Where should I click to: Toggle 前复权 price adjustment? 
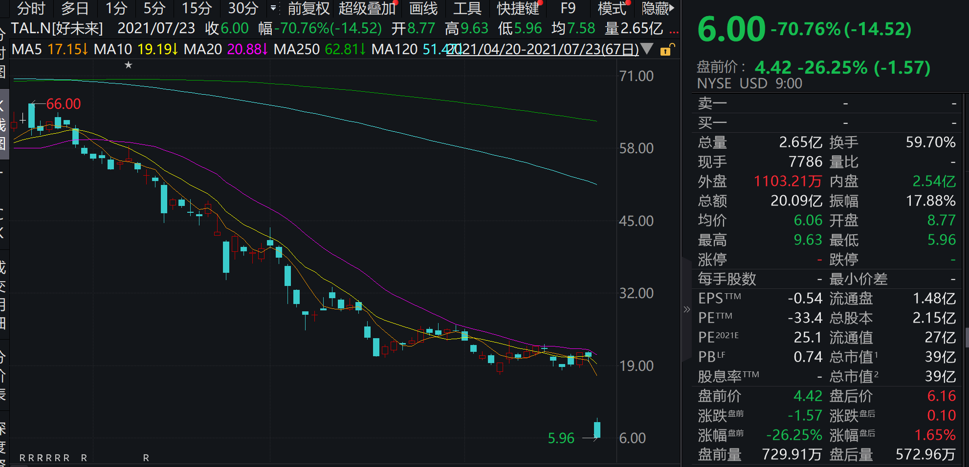click(x=308, y=8)
